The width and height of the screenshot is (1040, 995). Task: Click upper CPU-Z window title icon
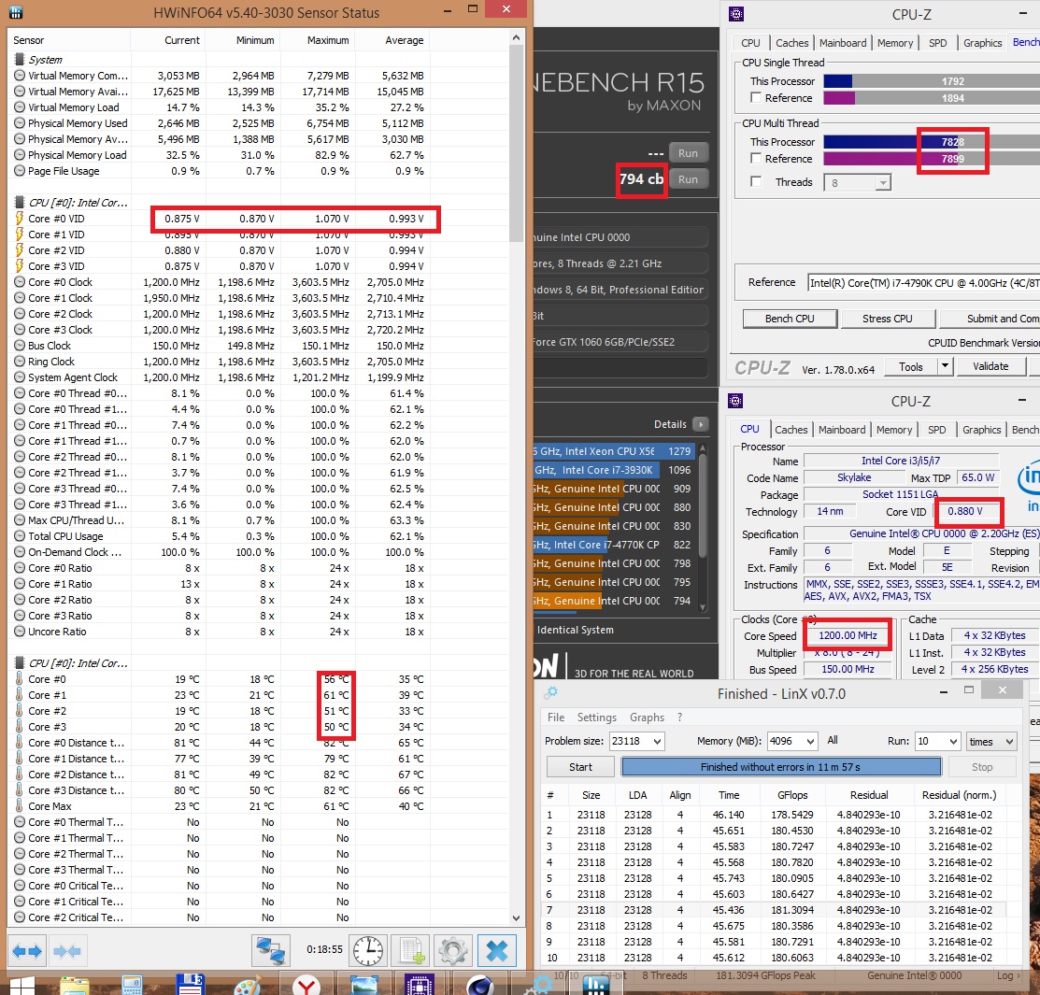[x=736, y=14]
